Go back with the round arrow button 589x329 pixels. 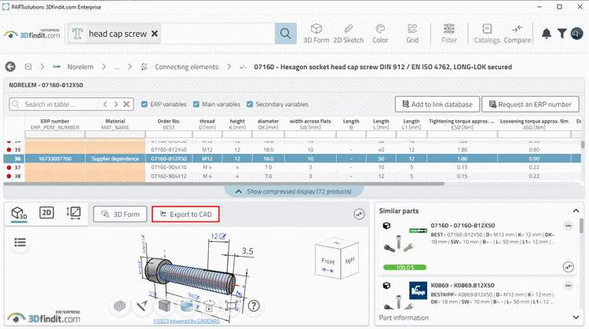tap(10, 67)
